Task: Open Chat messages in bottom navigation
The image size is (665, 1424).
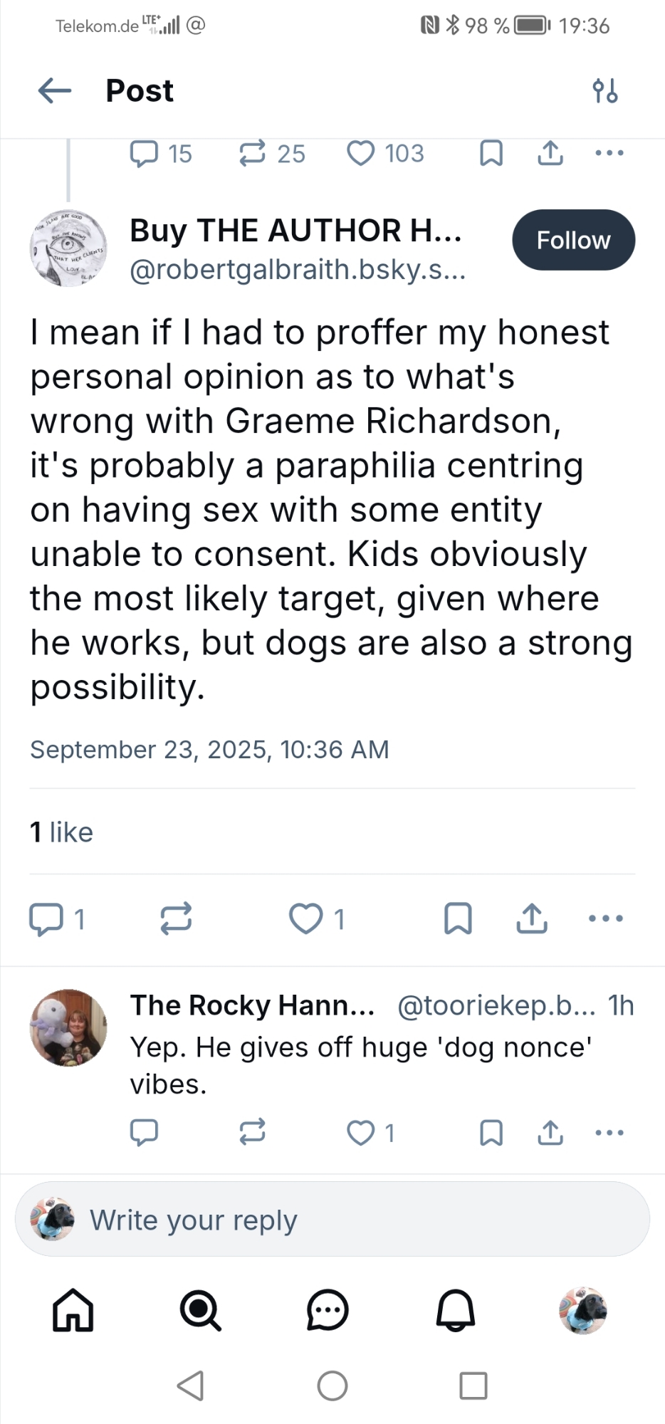Action: coord(328,1310)
